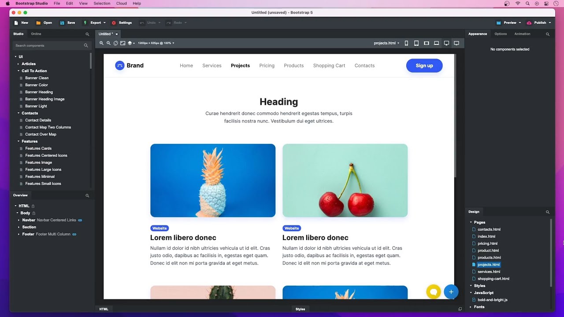Click the yellow chat bubble button
The width and height of the screenshot is (564, 317).
434,292
